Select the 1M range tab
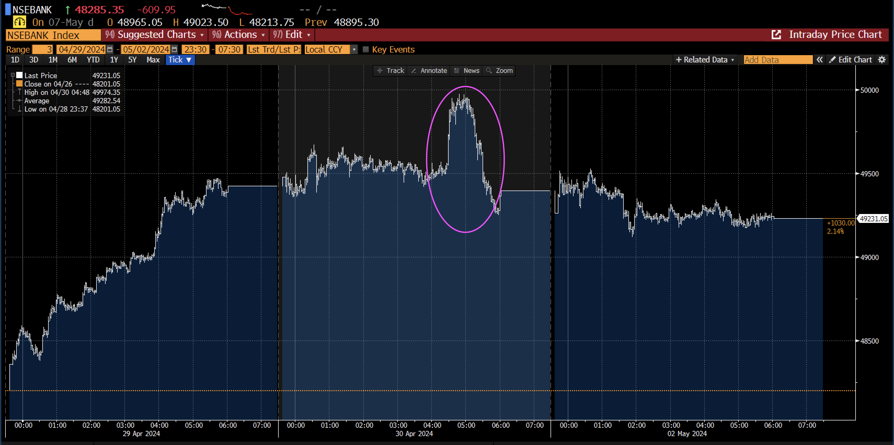The height and width of the screenshot is (445, 894). pyautogui.click(x=53, y=60)
